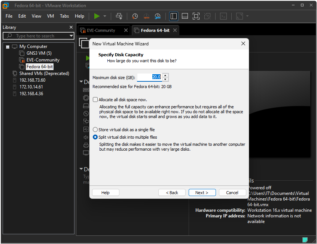Decrease maximum disk size with down arrow
Viewport: 317px width, 244px height.
[165, 79]
